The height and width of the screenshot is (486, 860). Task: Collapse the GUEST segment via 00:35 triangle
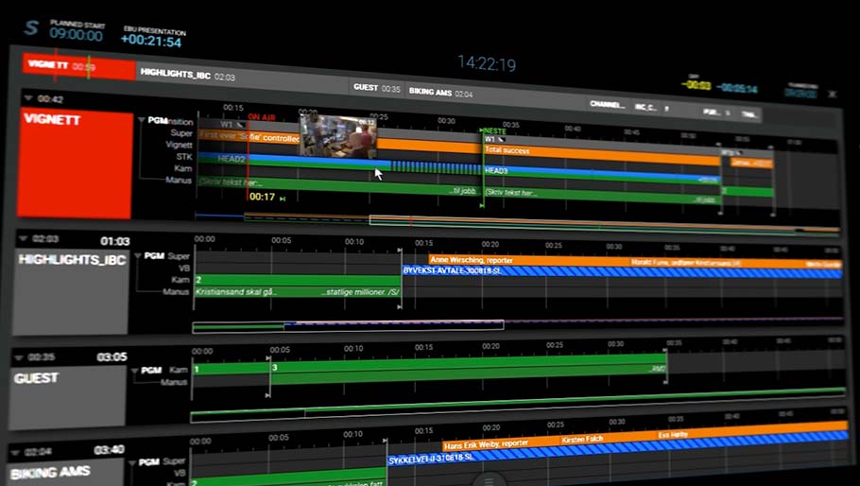[x=19, y=357]
